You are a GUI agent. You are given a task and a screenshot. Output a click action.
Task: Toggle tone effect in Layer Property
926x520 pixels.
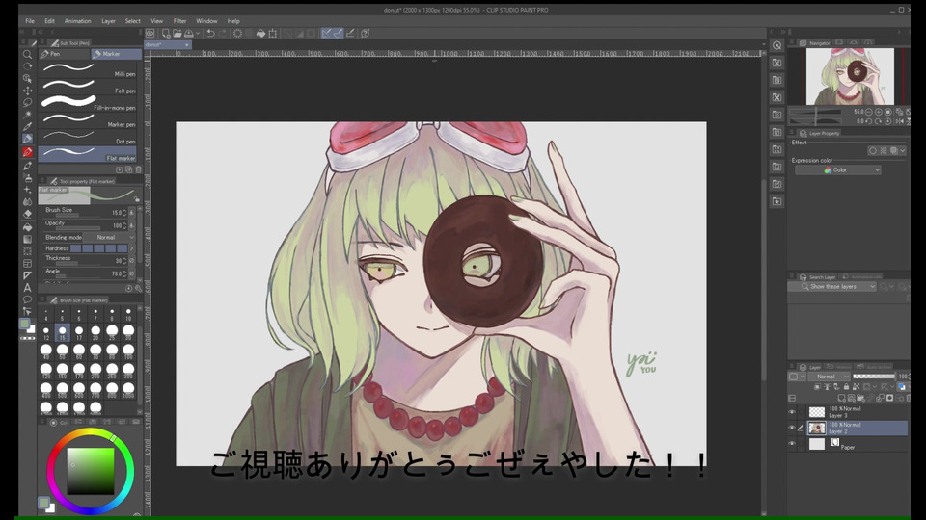coord(884,151)
